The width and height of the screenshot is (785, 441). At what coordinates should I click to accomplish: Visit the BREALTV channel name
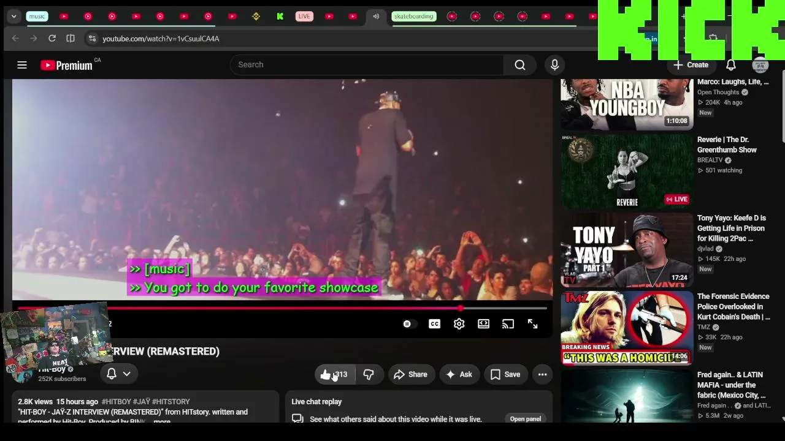pos(710,160)
